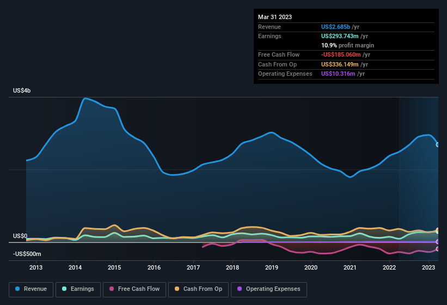
Task: Click the Free Cash Flow label in tooltip
Action: click(x=279, y=54)
